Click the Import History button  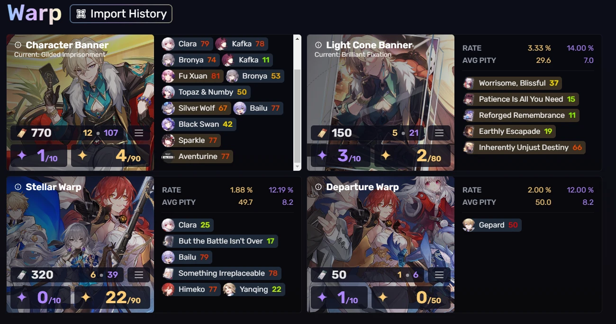(x=121, y=14)
